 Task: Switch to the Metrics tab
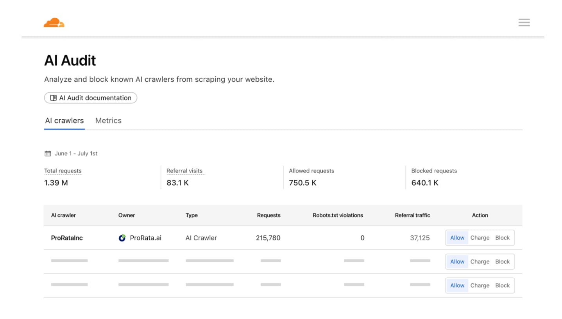click(108, 120)
